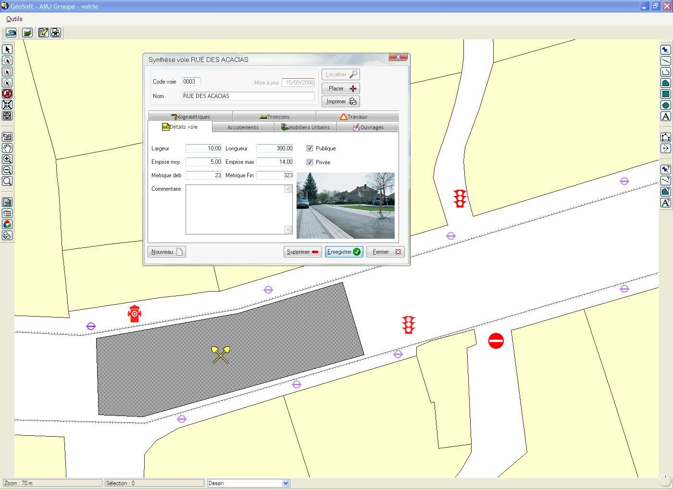Untick the Publique checkbox
673x490 pixels.
(310, 148)
